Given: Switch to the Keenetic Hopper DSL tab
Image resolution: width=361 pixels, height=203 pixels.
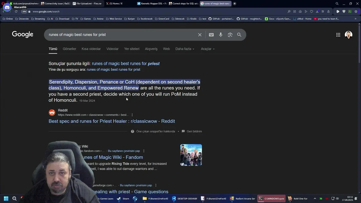Looking at the screenshot, I should point(152,4).
